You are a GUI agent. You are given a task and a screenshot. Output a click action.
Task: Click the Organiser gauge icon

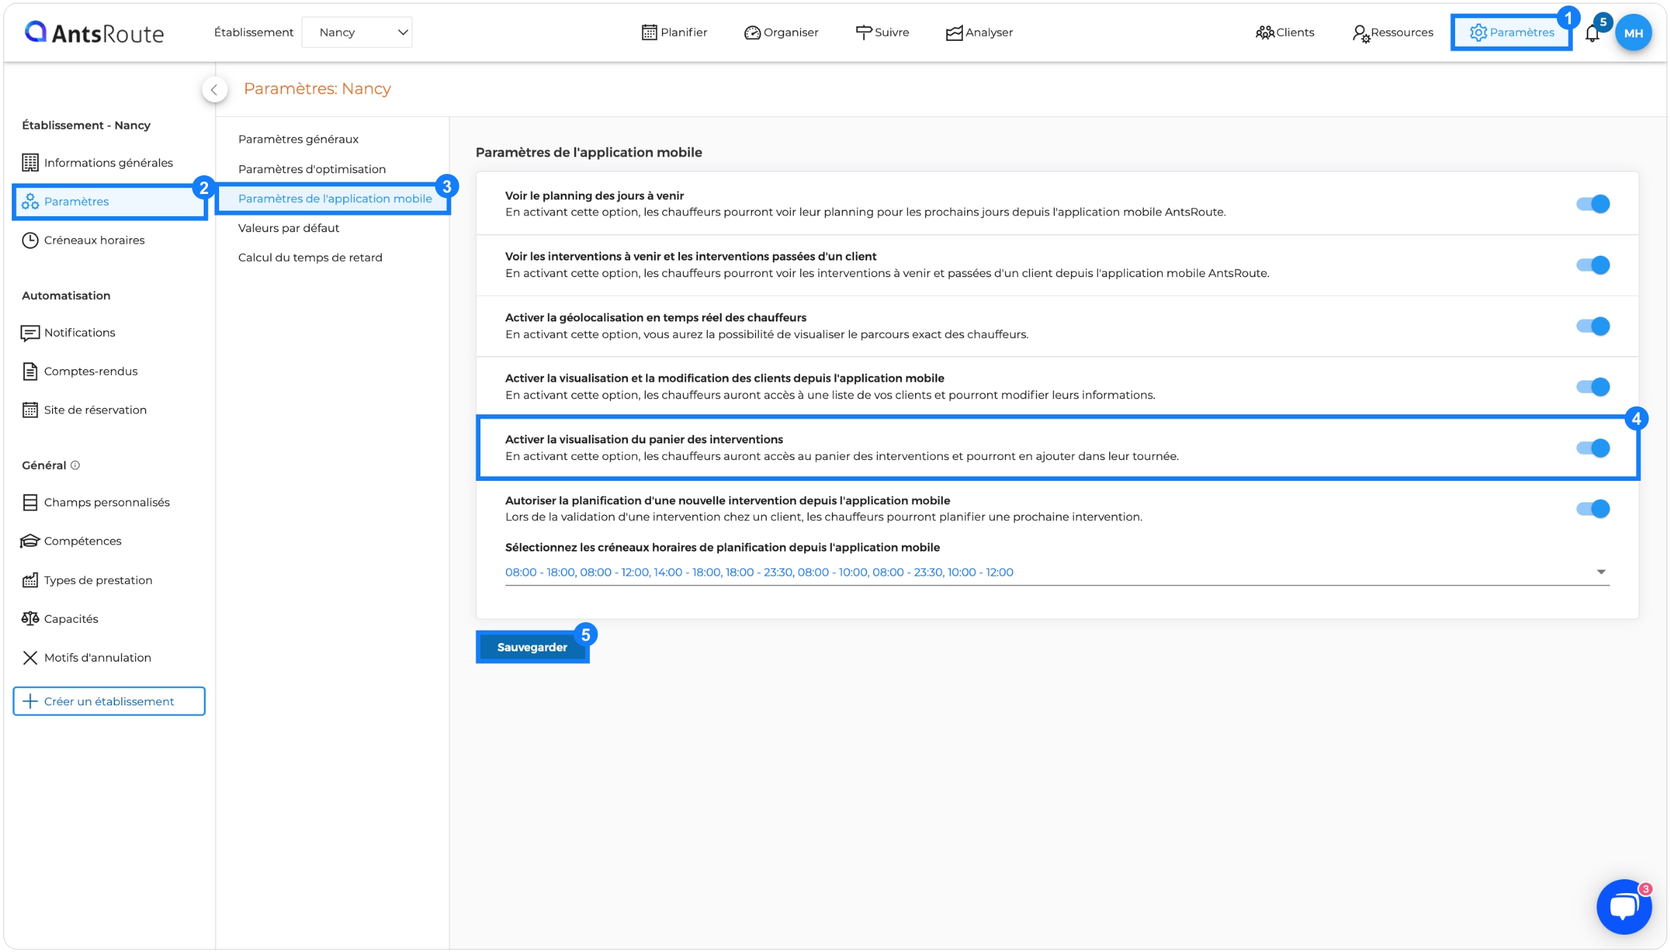pyautogui.click(x=752, y=33)
